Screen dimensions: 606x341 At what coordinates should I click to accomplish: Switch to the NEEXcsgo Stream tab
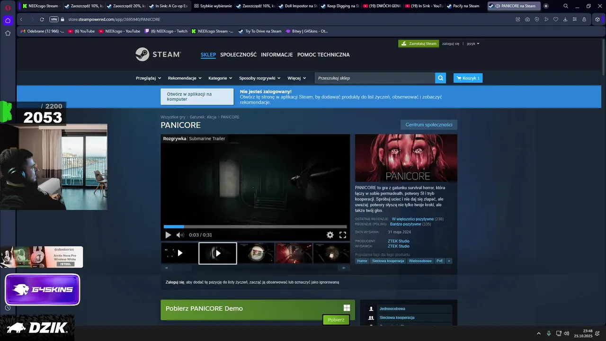point(40,6)
